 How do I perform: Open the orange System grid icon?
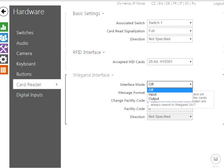(4, 69)
